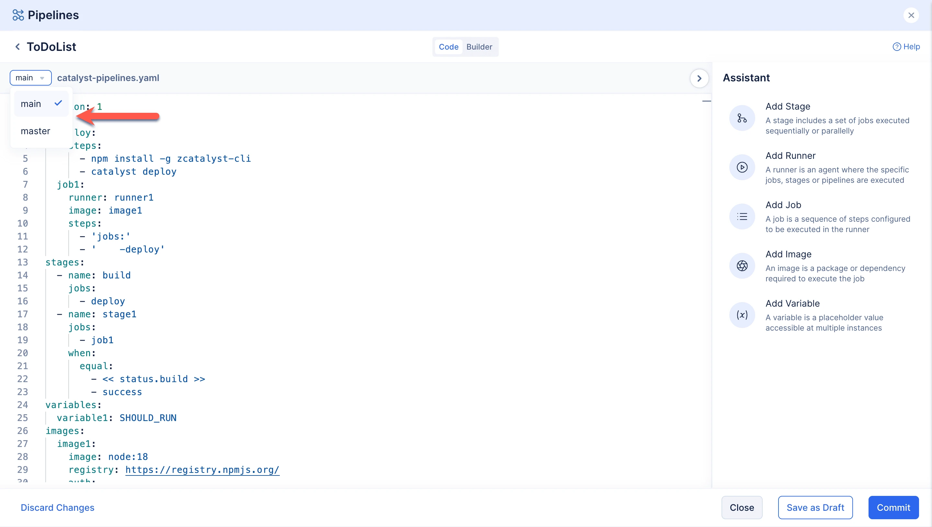Screen dimensions: 932x527
Task: Place cursor on the variable1 SHOULD_RUN line
Action: click(x=117, y=418)
